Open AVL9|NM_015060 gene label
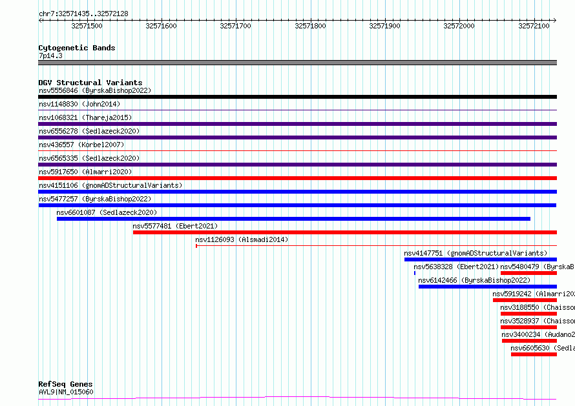 [66, 392]
